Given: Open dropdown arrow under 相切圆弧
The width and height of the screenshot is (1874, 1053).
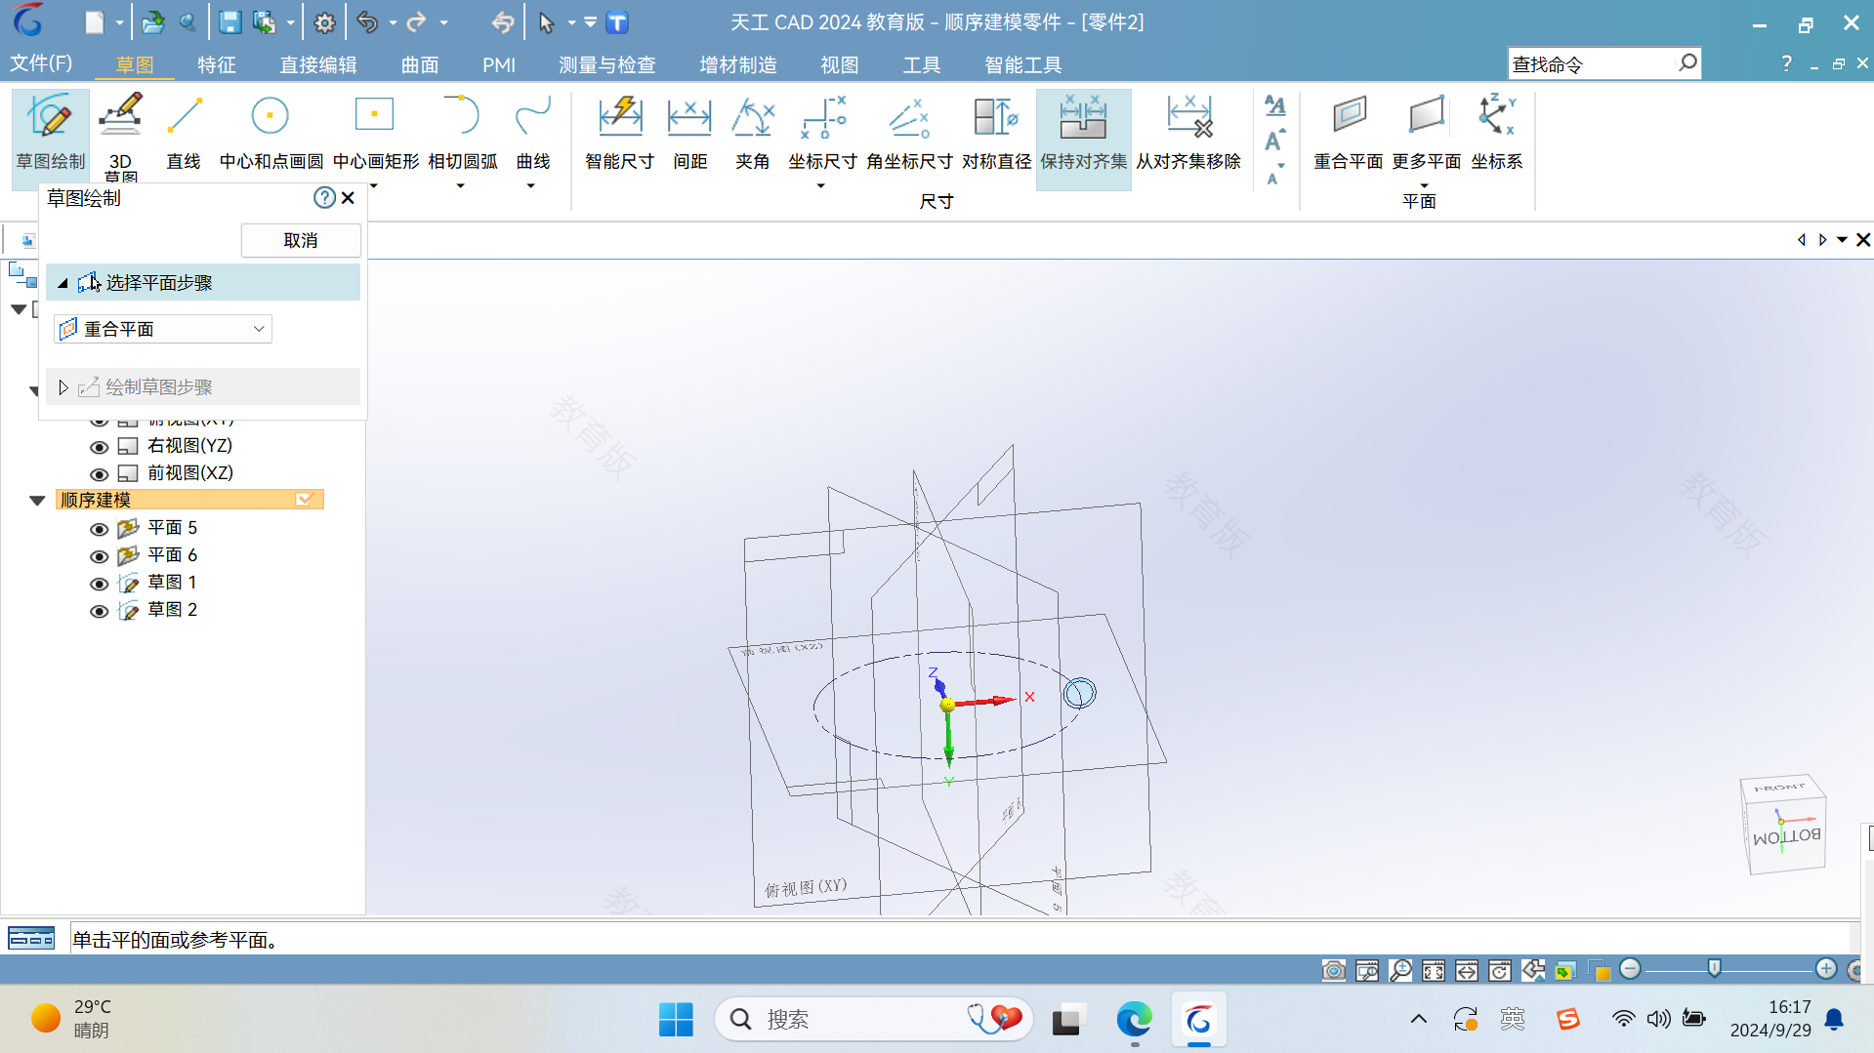Looking at the screenshot, I should [460, 185].
